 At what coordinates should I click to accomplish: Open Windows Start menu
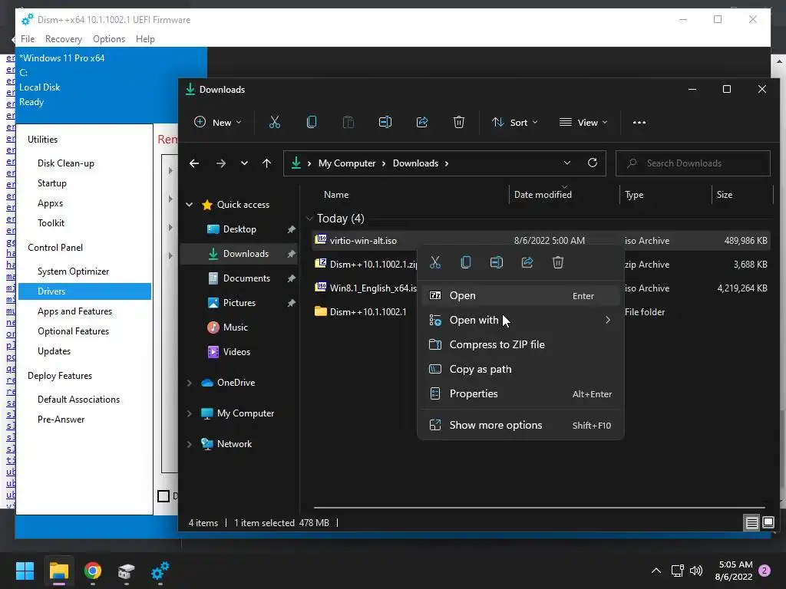coord(25,571)
